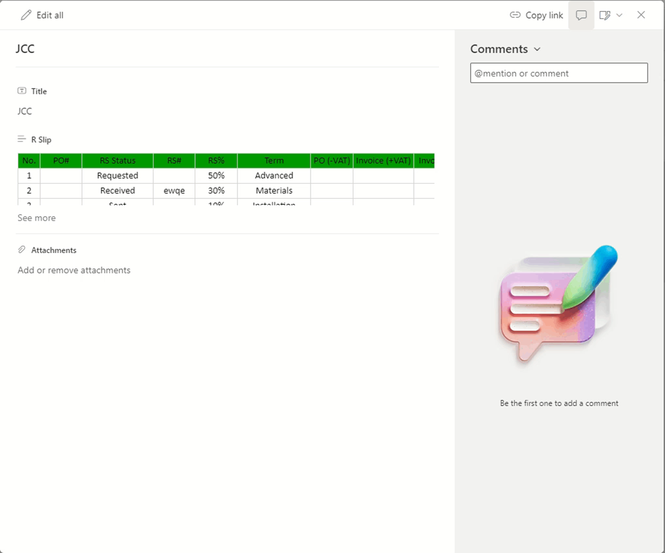Screen dimensions: 665x553
Task: Click the Copy link chain icon
Action: pos(515,15)
